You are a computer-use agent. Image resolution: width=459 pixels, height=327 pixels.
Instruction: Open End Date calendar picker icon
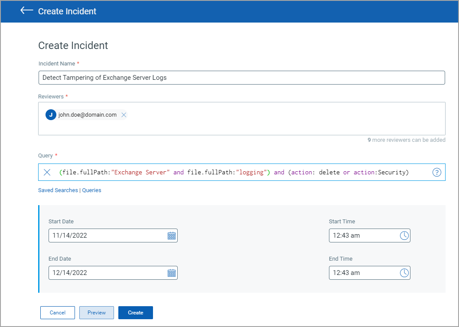coord(172,273)
